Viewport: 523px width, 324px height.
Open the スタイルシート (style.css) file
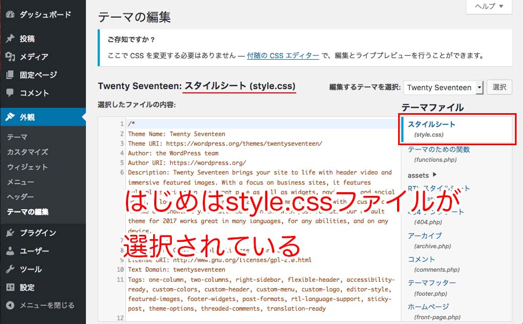pos(457,129)
